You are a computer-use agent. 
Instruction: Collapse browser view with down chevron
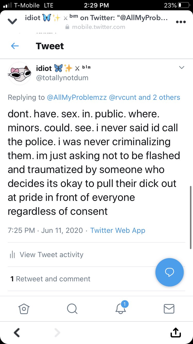pyautogui.click(x=13, y=22)
